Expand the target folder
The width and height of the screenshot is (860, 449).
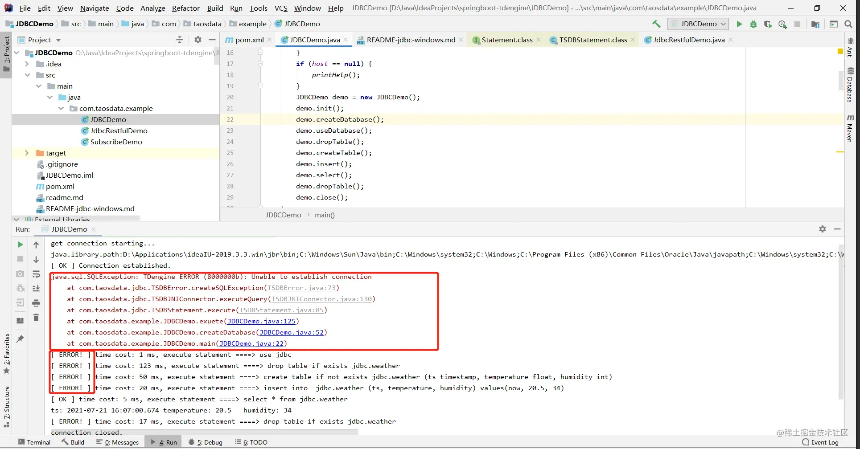pos(27,153)
